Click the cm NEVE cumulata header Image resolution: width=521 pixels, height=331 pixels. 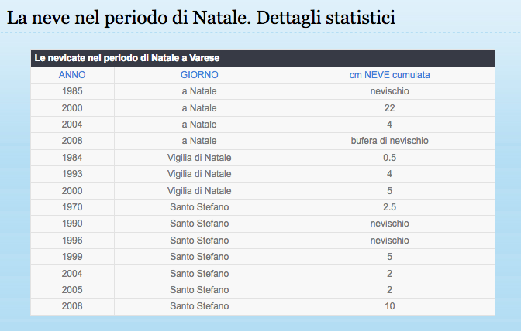(389, 75)
